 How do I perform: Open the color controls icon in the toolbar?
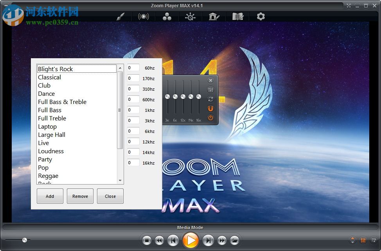(x=190, y=16)
